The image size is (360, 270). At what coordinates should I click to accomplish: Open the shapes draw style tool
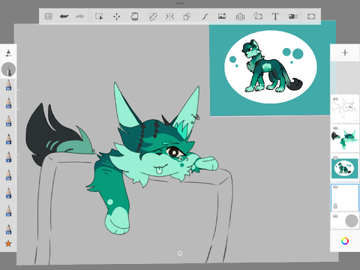click(187, 16)
